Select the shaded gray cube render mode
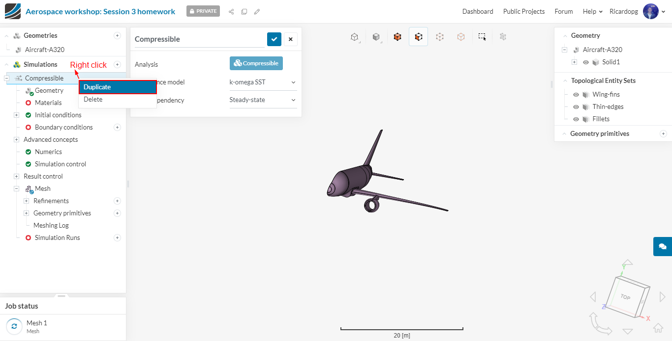The height and width of the screenshot is (341, 672). coord(376,37)
